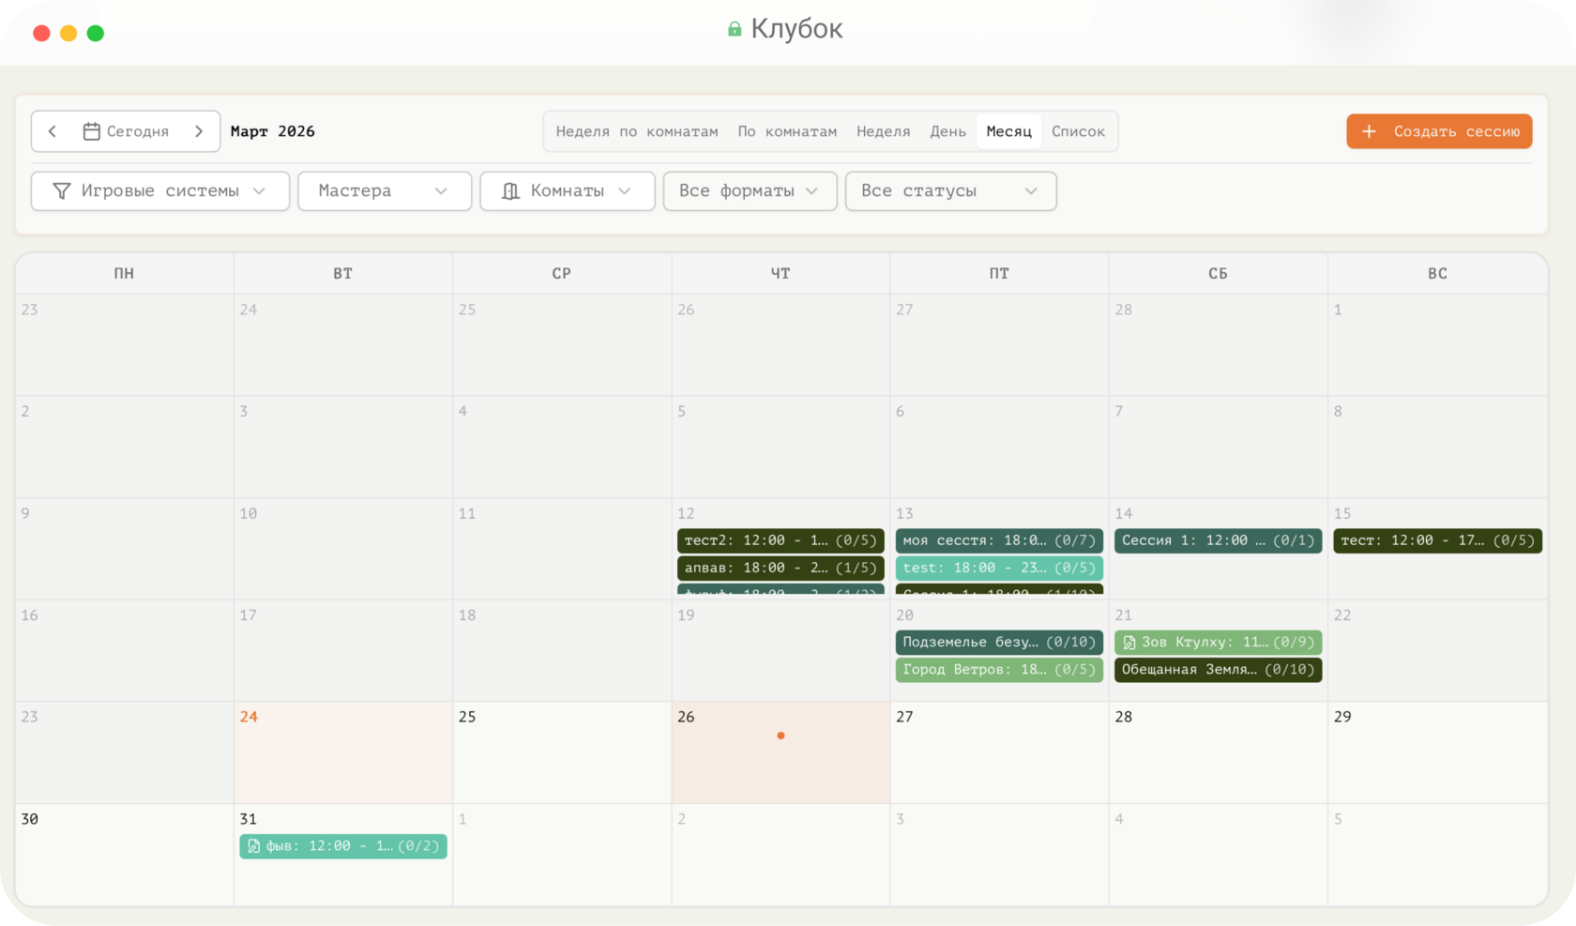Expand the Комнаты dropdown
Screen dimensions: 1576x926
point(568,191)
